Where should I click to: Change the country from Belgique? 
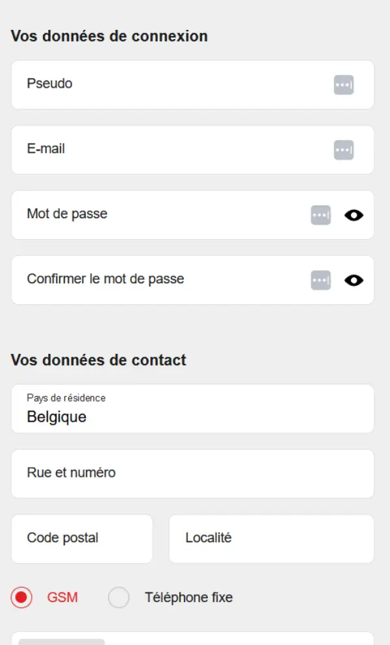click(192, 416)
